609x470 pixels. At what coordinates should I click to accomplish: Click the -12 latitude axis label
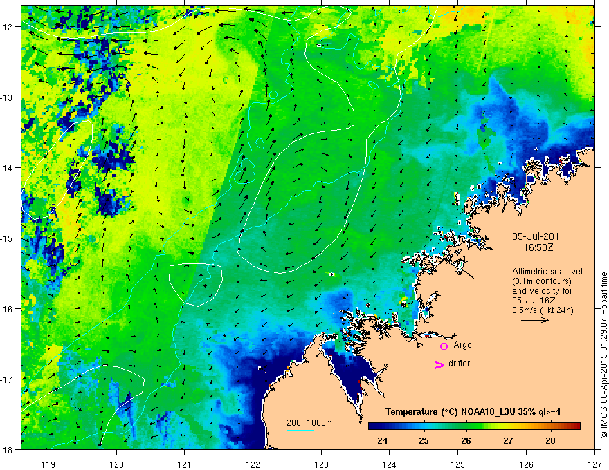8,27
